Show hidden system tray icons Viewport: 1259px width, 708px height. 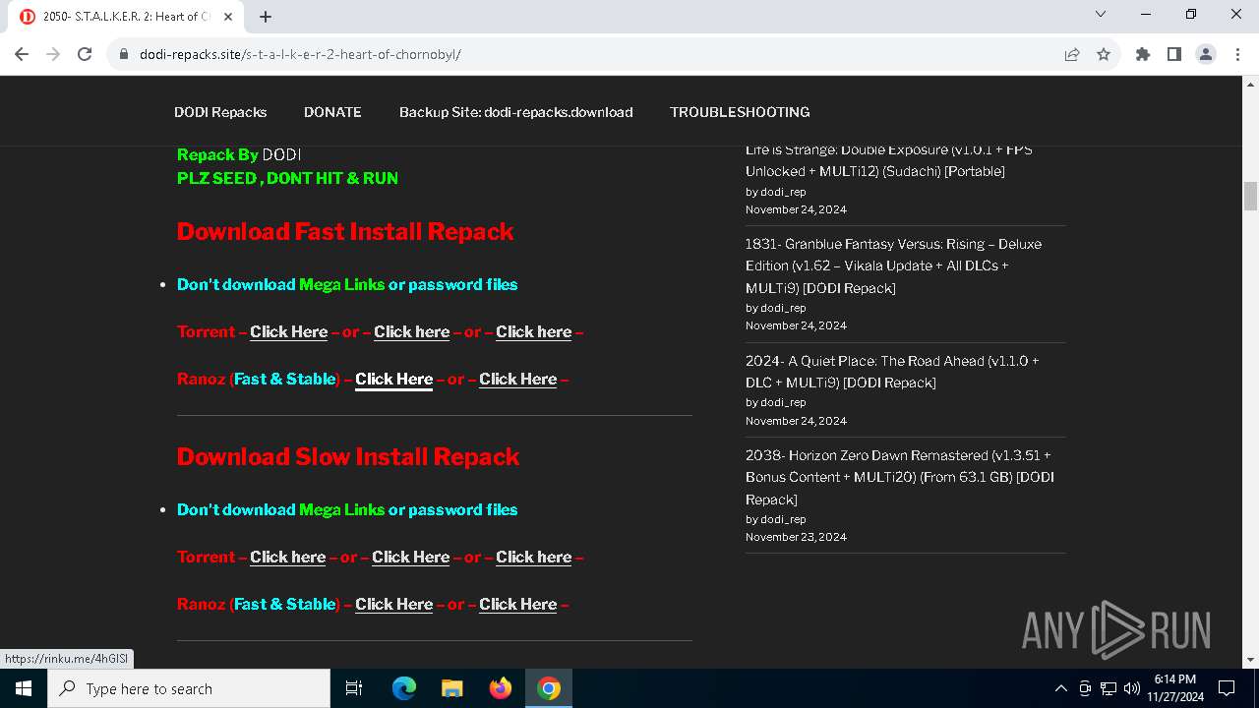(x=1061, y=688)
